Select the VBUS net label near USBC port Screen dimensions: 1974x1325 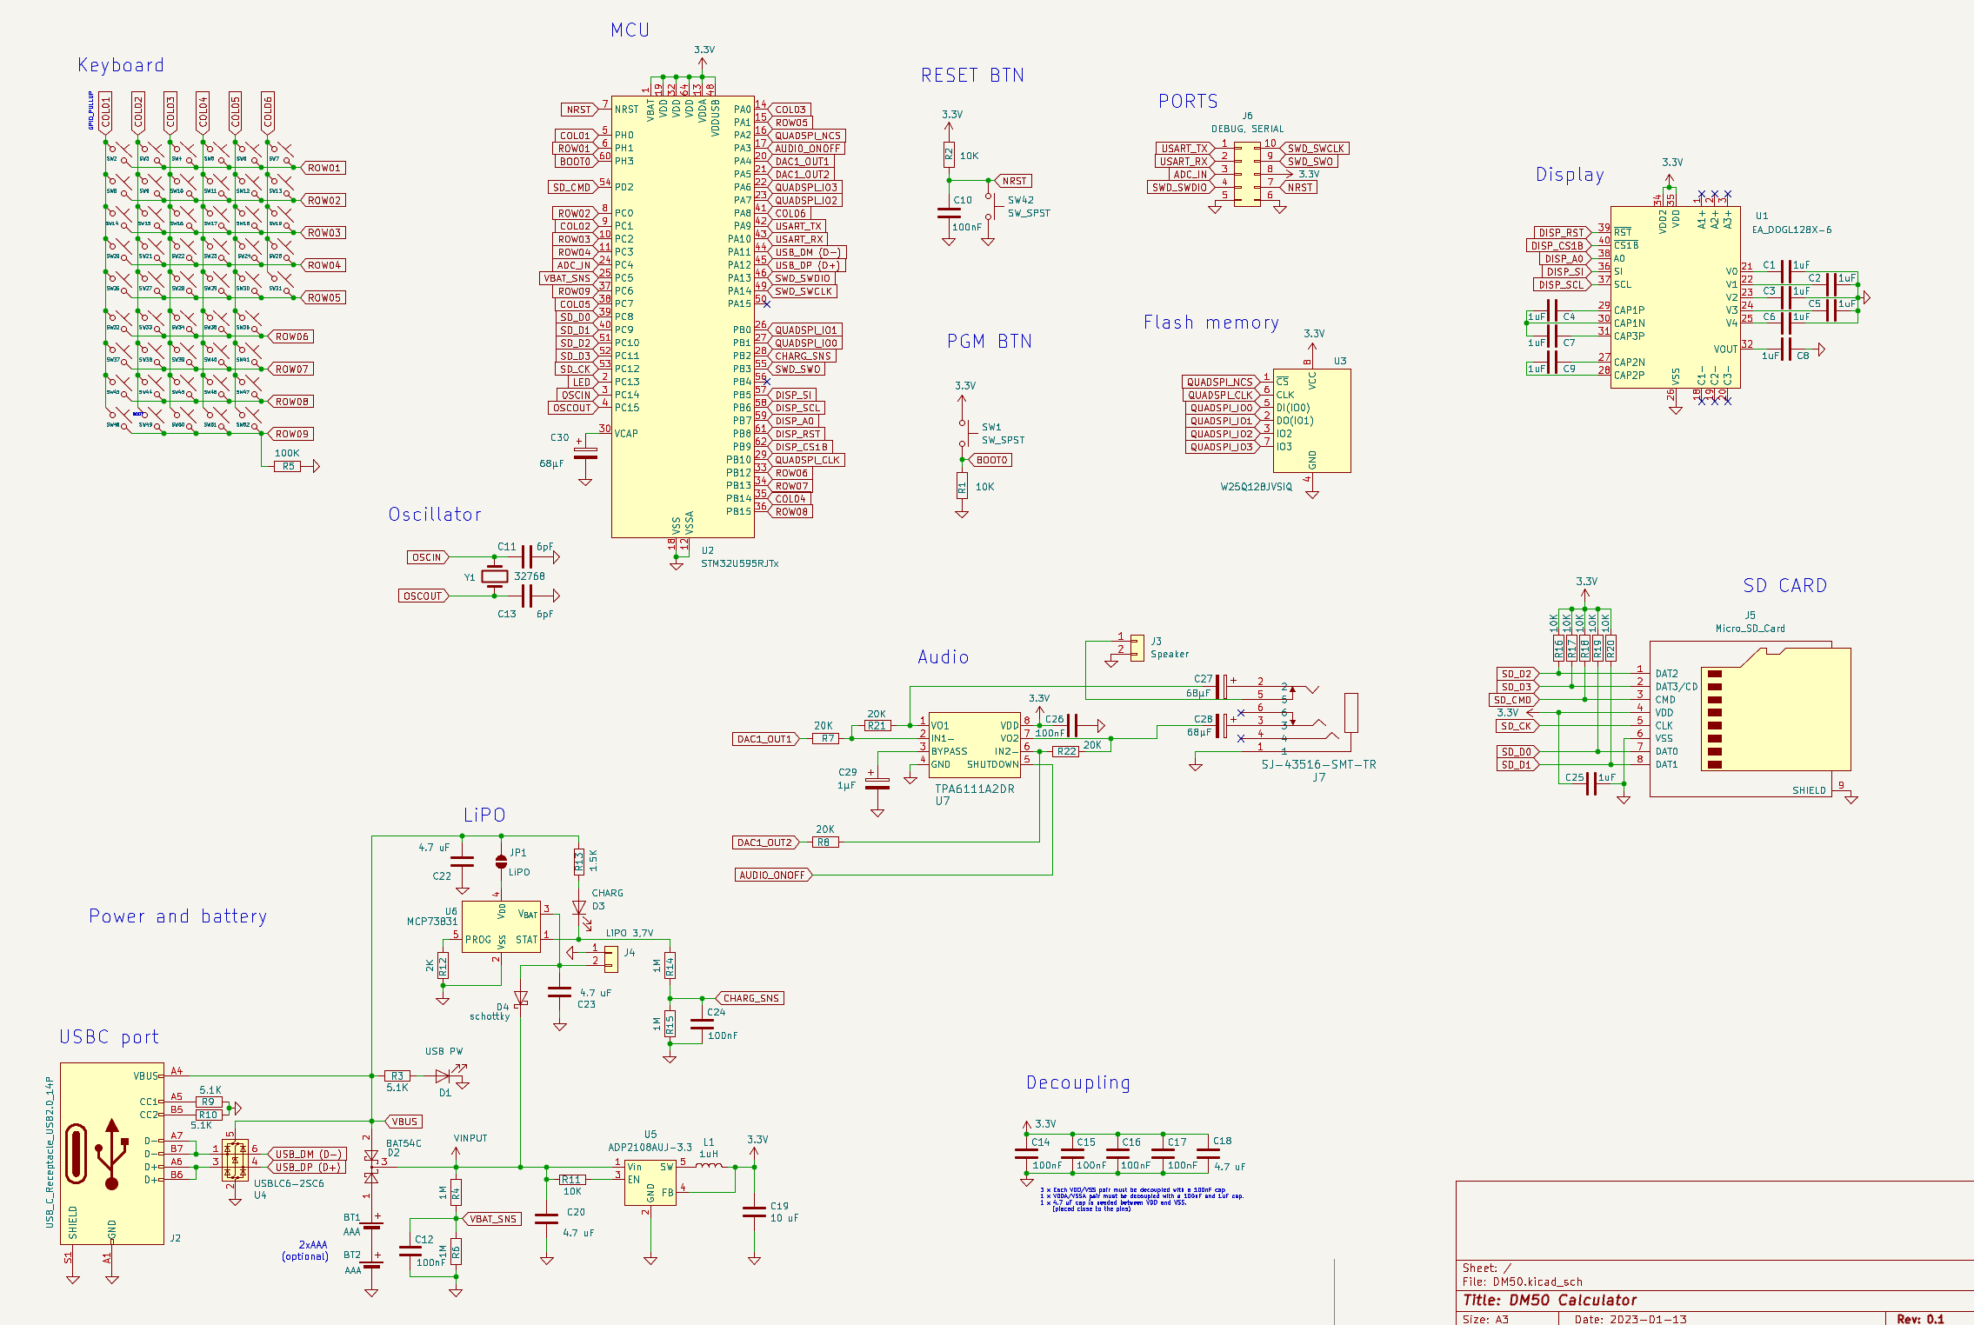(x=404, y=1122)
